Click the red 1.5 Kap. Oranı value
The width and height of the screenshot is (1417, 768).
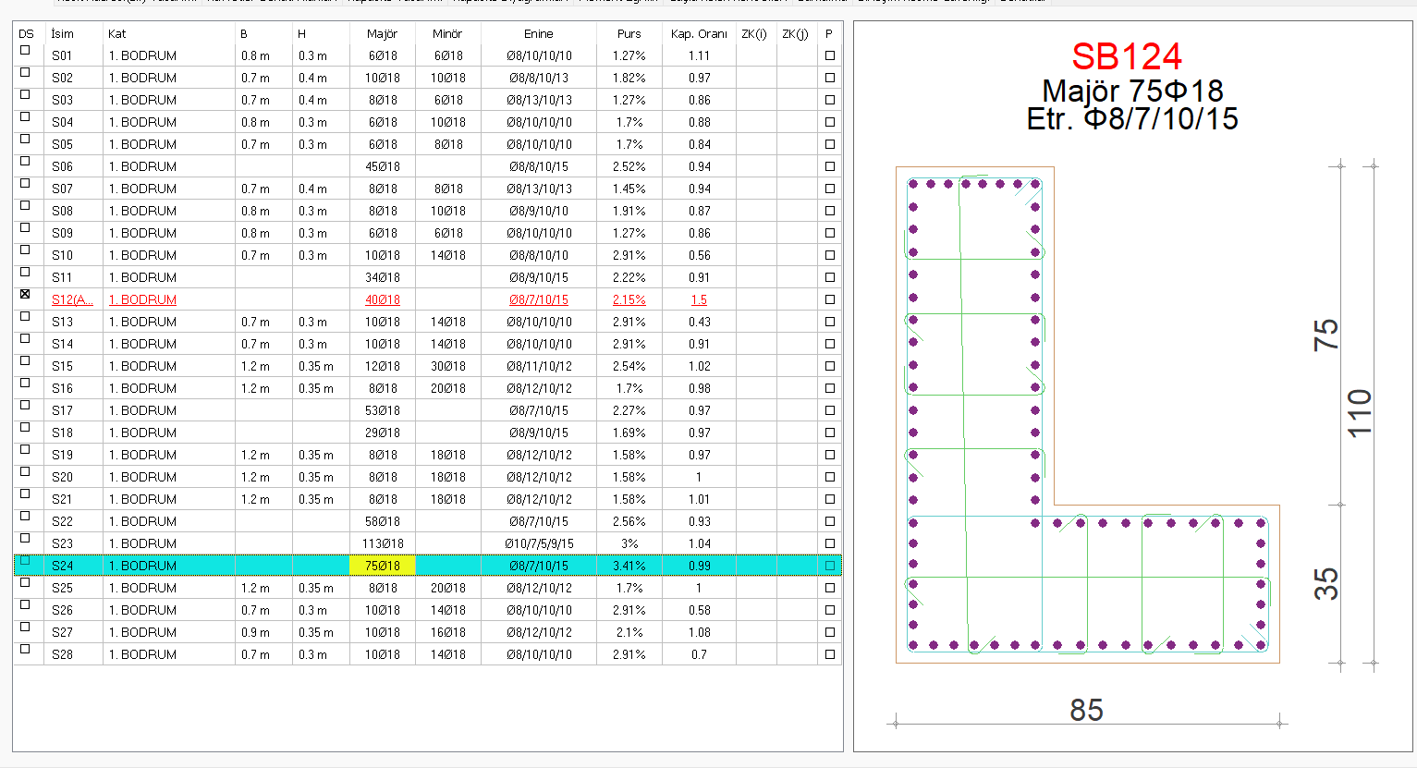tap(699, 299)
